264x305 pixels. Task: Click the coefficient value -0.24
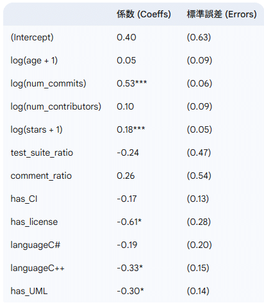coord(128,152)
